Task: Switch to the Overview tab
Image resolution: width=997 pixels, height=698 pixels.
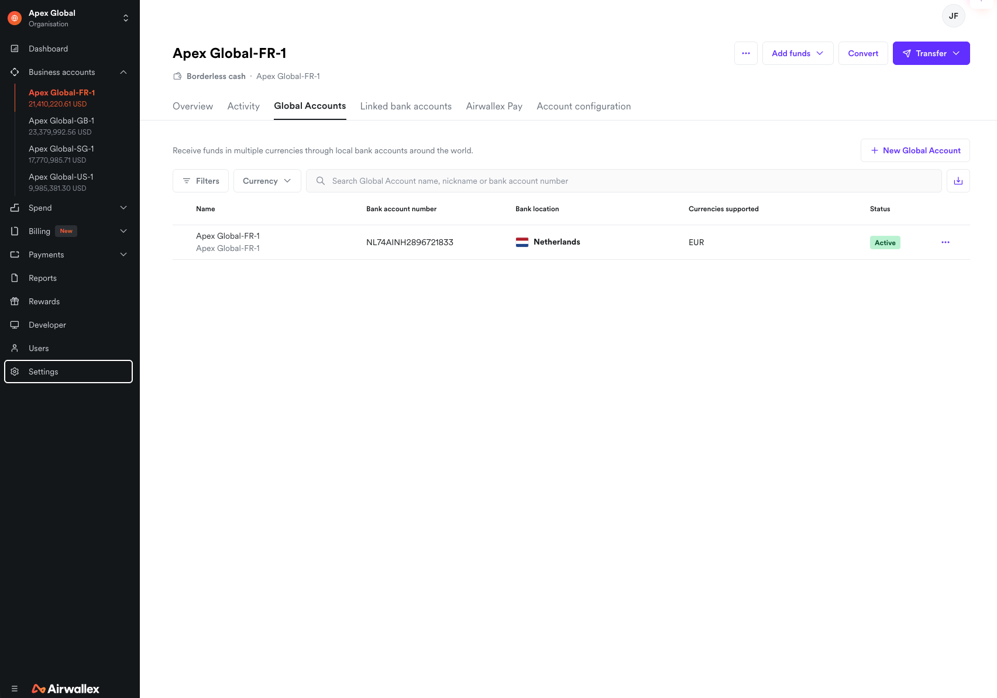Action: click(x=193, y=106)
